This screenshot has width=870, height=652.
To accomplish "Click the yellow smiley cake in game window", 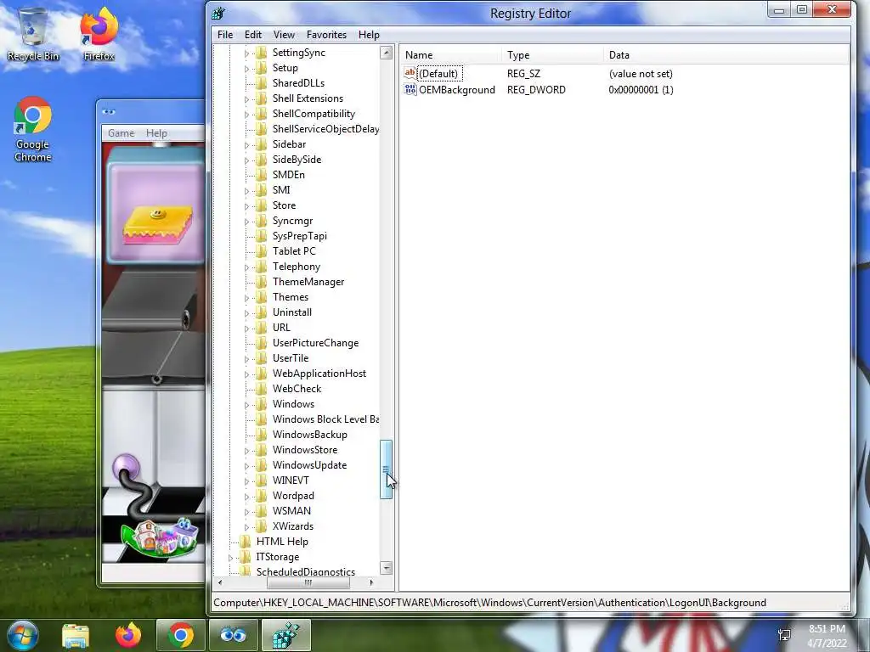I will pos(157,225).
